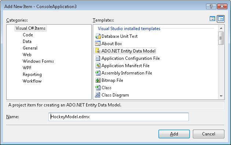
Task: Choose Application Configuration File label
Action: tap(131, 58)
